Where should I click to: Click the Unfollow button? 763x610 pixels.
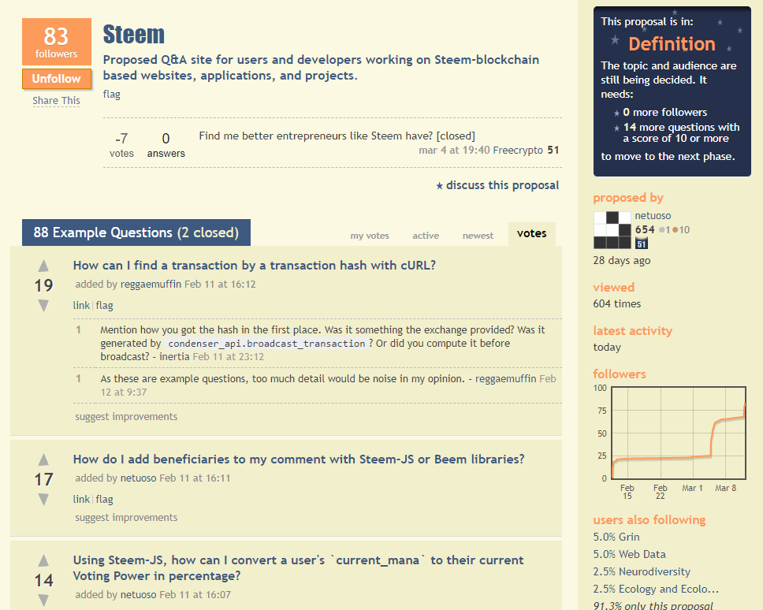pyautogui.click(x=57, y=79)
